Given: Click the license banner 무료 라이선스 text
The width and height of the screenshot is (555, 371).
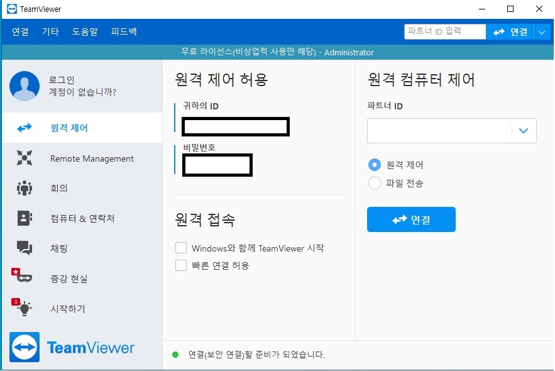Looking at the screenshot, I should [x=277, y=52].
